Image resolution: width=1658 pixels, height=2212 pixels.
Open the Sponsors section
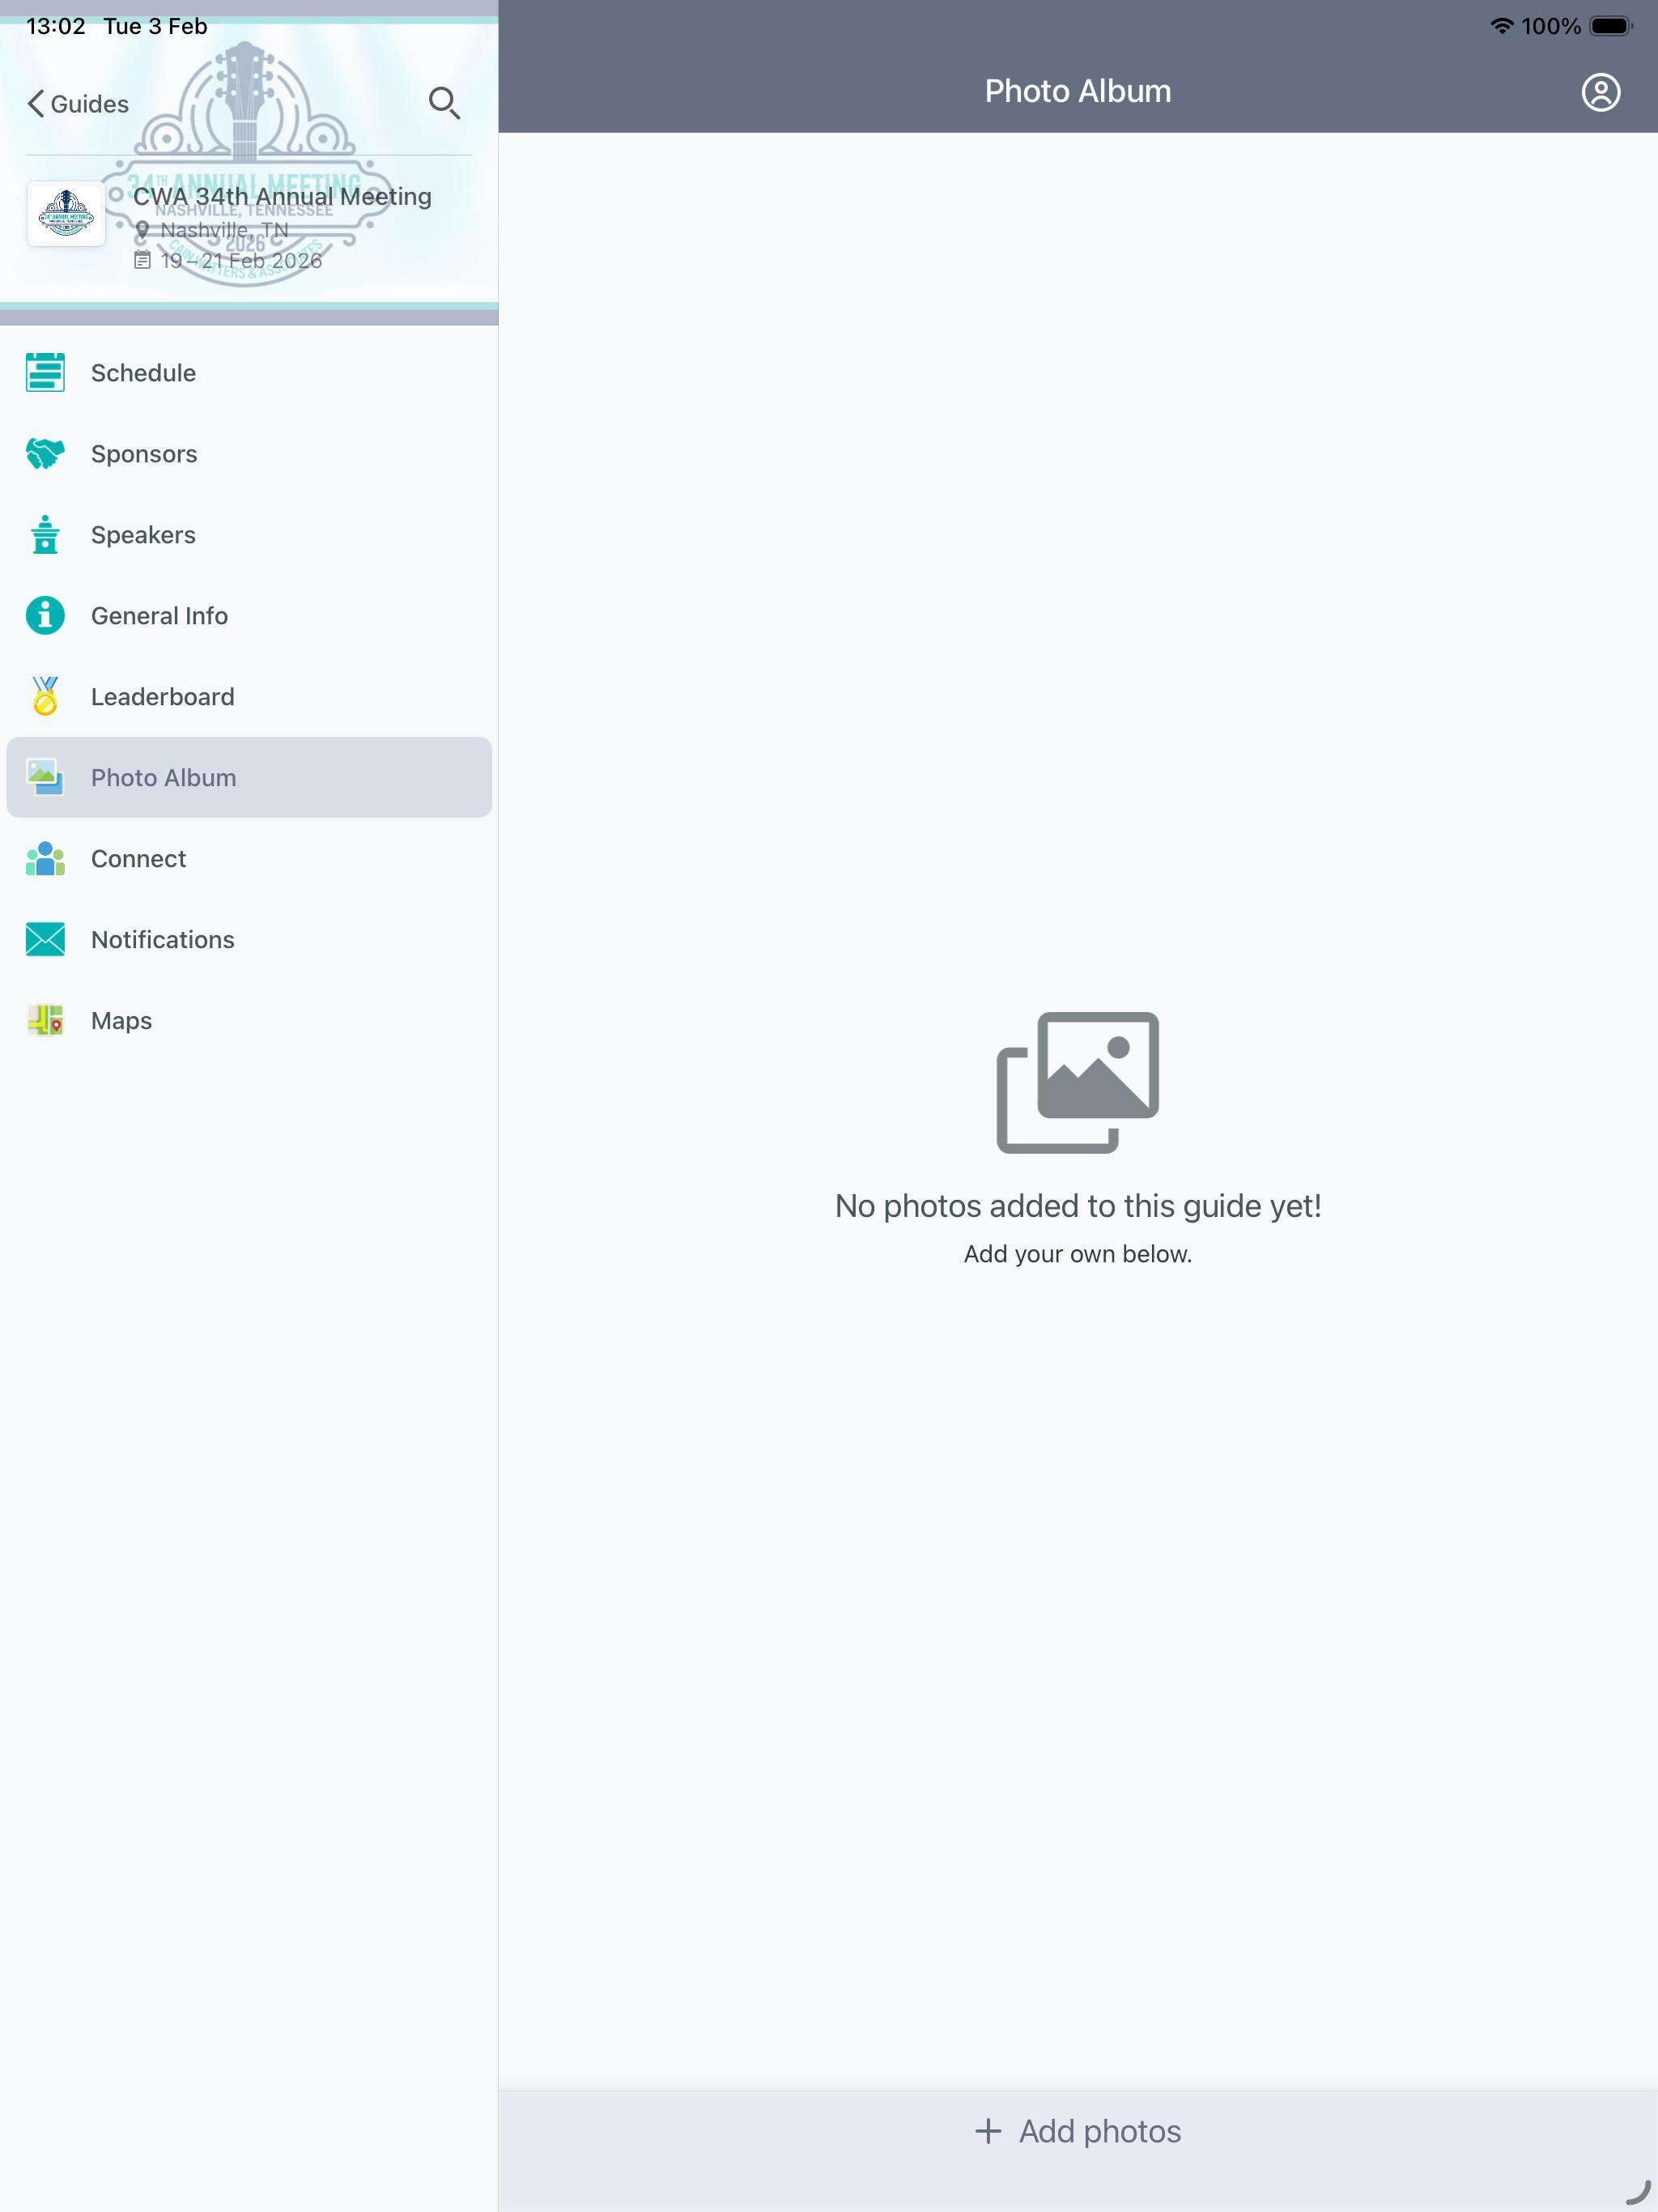click(249, 454)
